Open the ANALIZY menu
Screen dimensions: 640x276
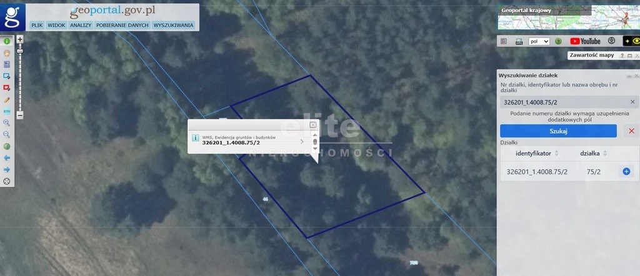pyautogui.click(x=81, y=25)
